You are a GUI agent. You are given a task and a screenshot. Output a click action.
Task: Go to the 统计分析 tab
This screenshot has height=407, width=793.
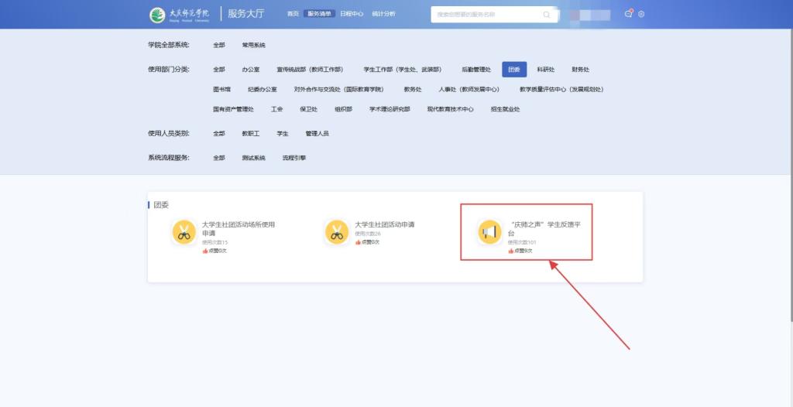tap(383, 14)
